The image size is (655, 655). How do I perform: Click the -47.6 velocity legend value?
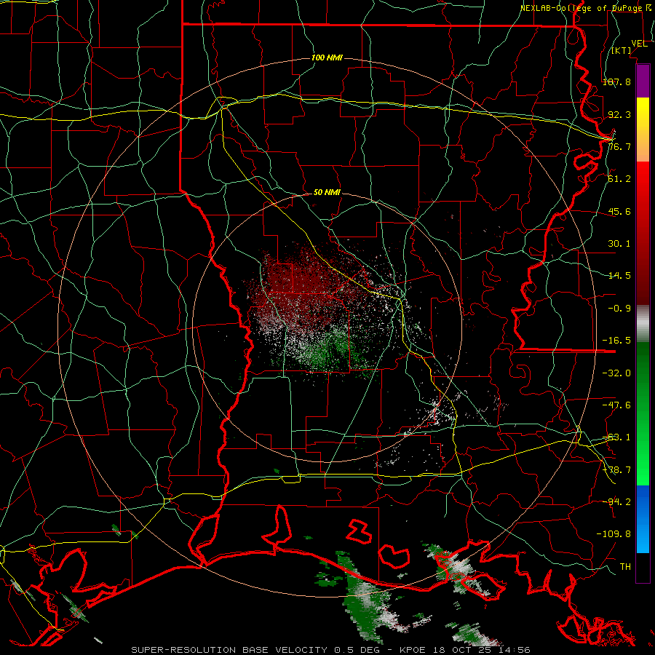pos(616,405)
